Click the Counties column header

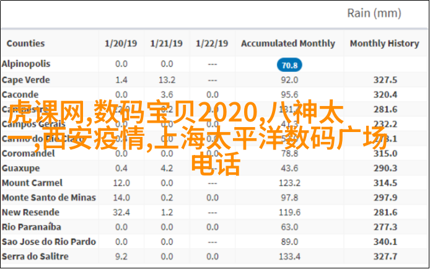pyautogui.click(x=25, y=43)
